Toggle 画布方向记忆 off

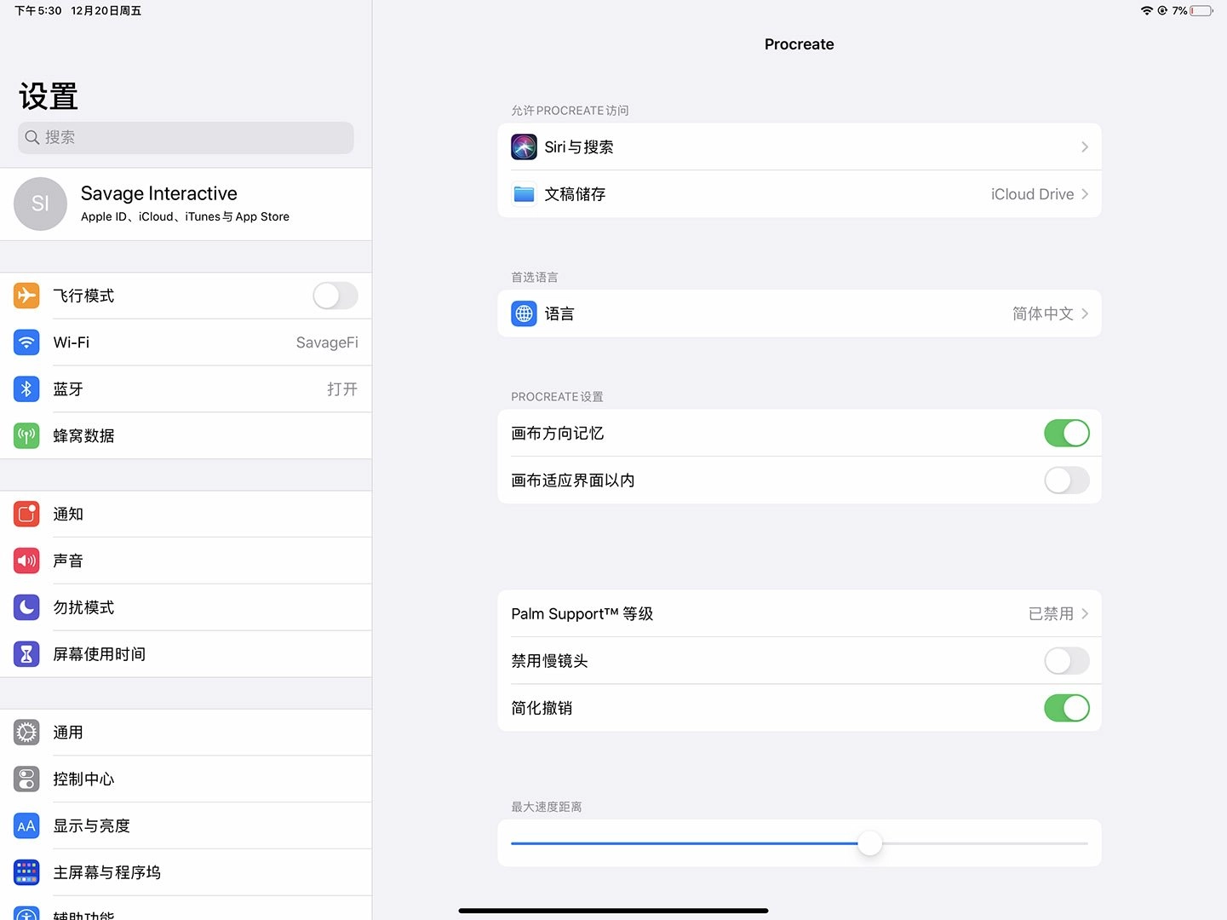click(1066, 433)
